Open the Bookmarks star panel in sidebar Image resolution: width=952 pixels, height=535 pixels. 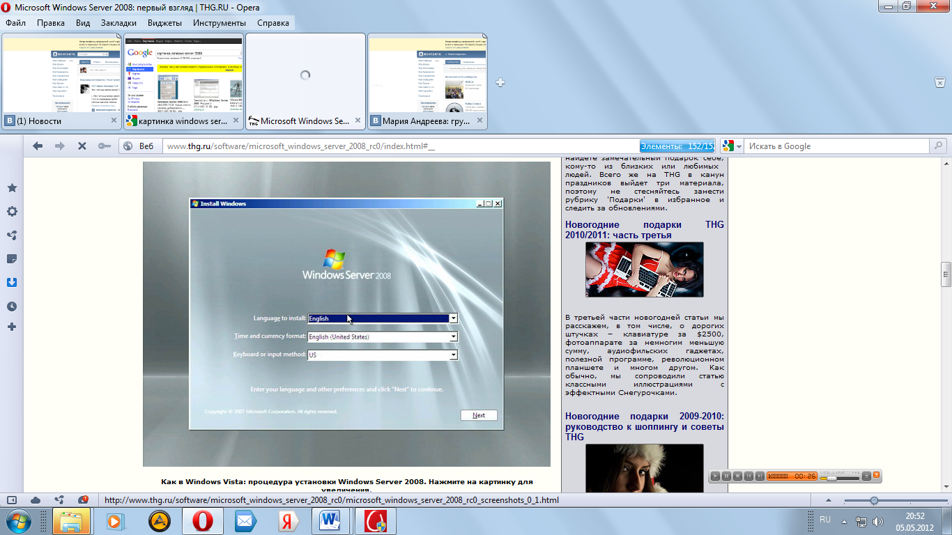pyautogui.click(x=12, y=188)
